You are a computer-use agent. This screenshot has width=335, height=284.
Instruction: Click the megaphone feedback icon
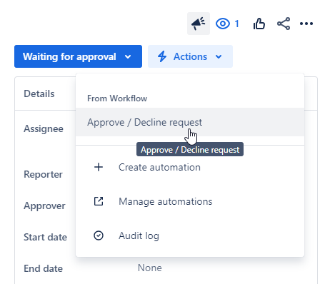199,24
